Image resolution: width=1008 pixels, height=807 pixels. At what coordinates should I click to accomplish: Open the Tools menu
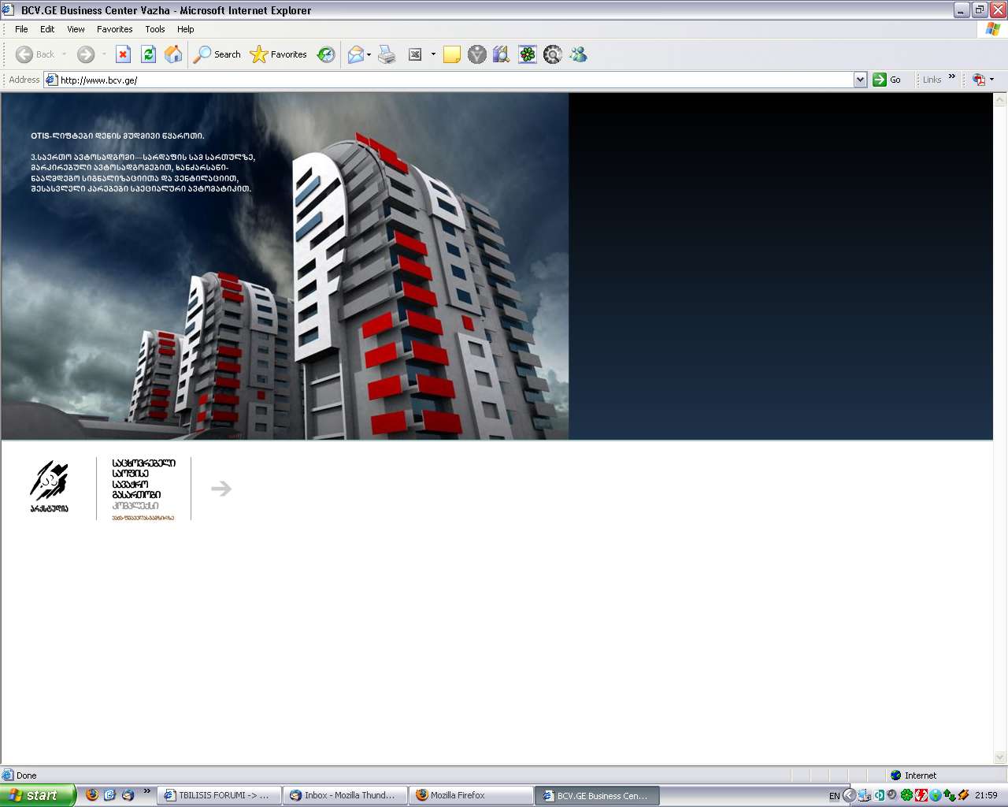pyautogui.click(x=155, y=29)
